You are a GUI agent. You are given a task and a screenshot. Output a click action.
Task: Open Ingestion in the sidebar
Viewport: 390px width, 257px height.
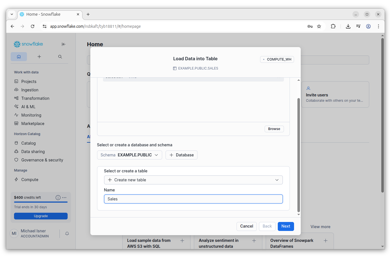click(x=30, y=90)
